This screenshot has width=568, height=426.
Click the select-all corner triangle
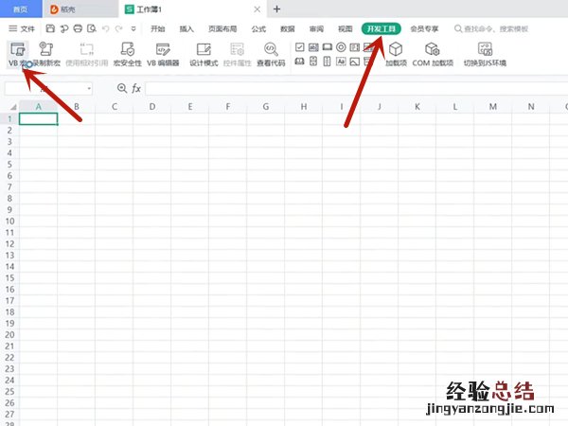pos(13,106)
